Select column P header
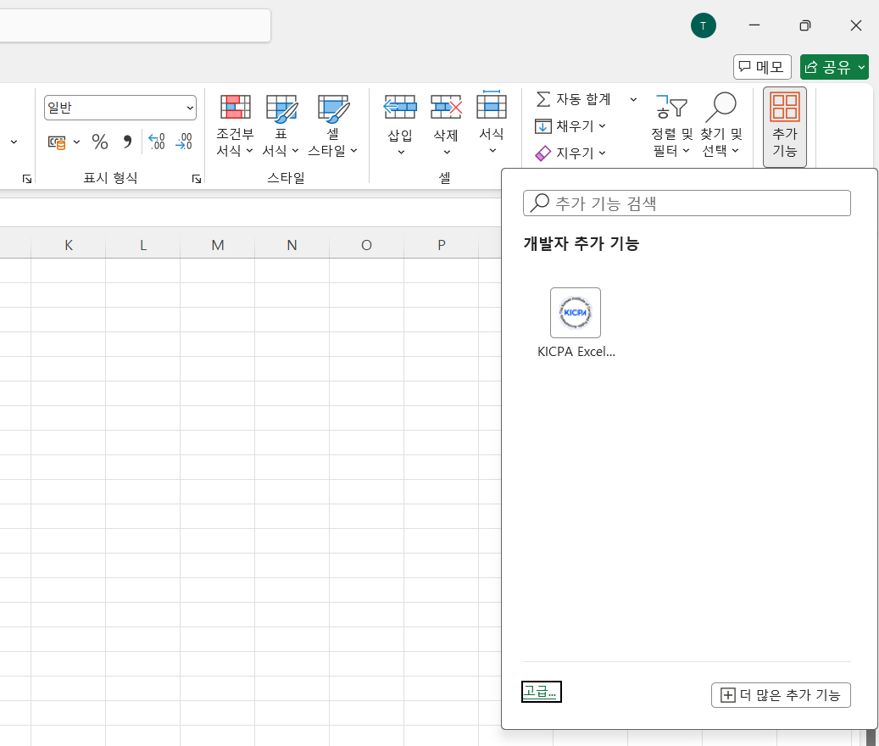 tap(441, 245)
